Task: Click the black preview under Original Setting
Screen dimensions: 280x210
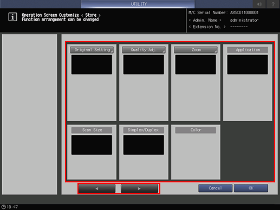Action: tap(92, 64)
